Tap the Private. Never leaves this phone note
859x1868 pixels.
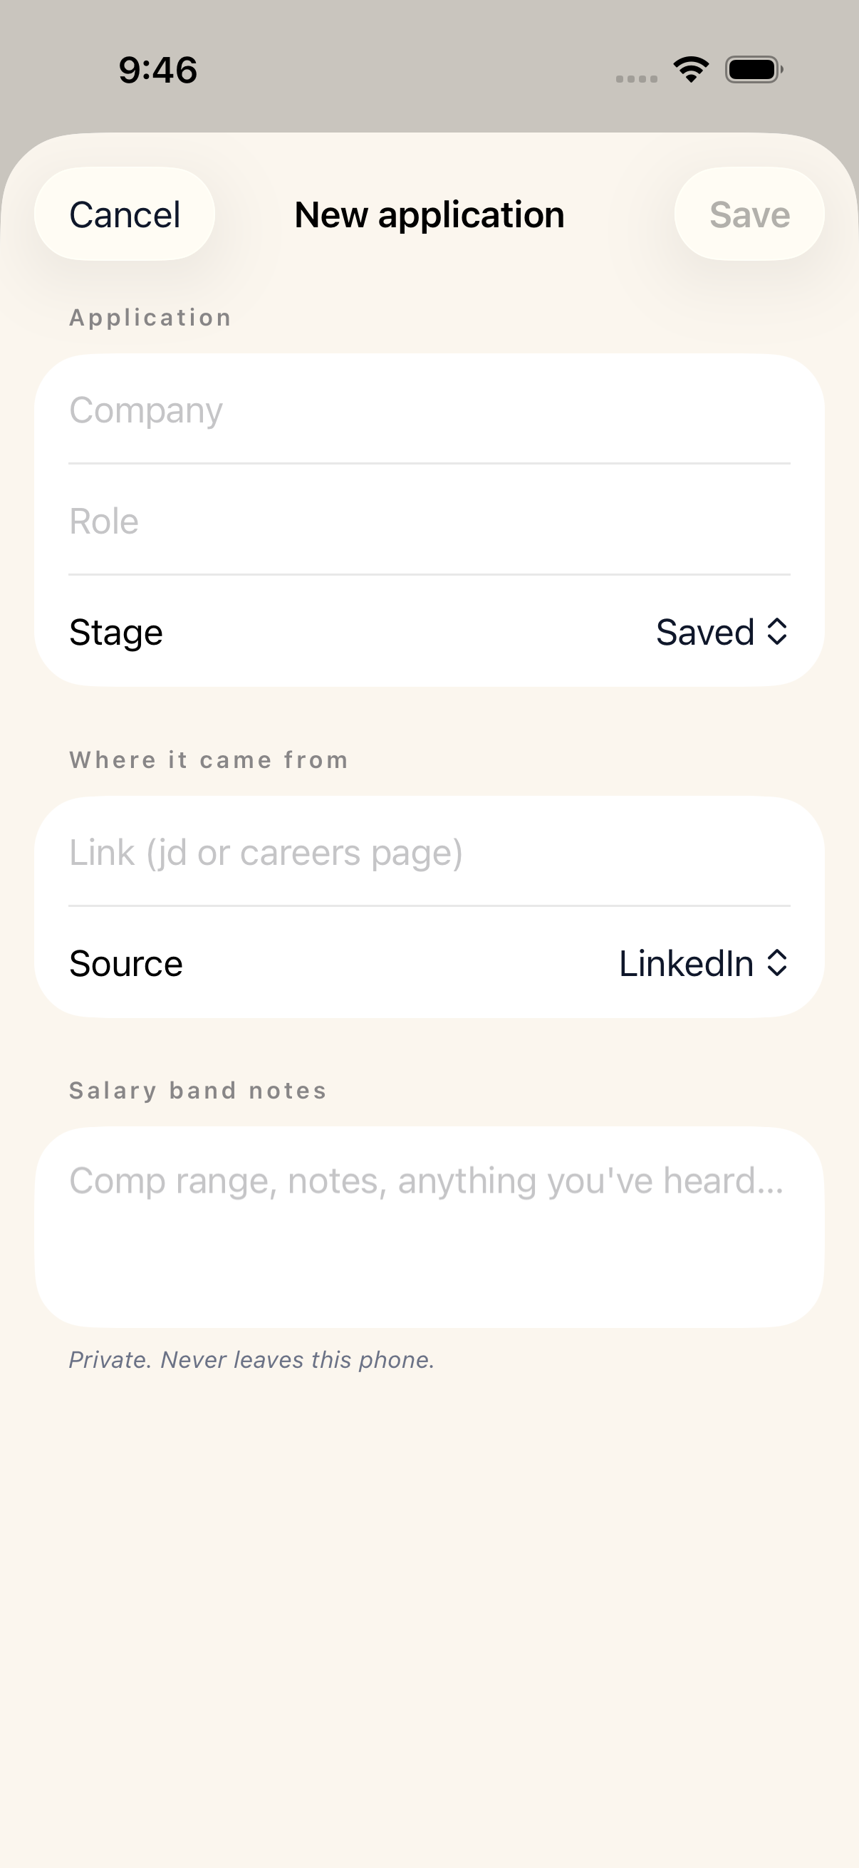click(251, 1359)
